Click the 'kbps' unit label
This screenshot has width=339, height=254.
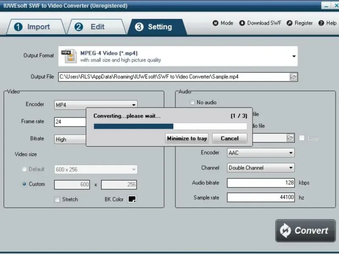coord(304,183)
